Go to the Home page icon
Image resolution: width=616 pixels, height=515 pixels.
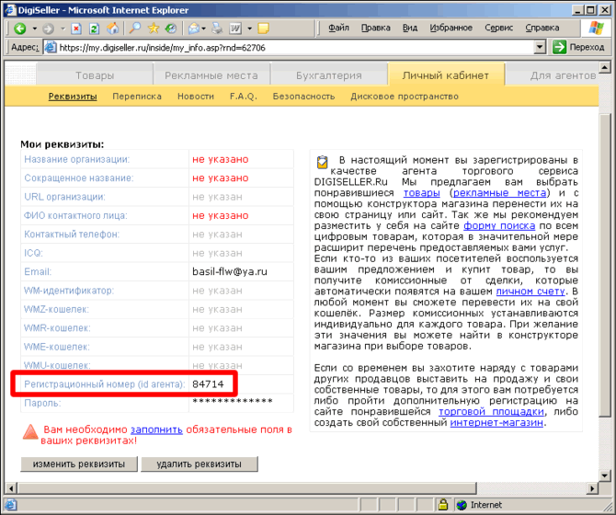click(x=113, y=29)
